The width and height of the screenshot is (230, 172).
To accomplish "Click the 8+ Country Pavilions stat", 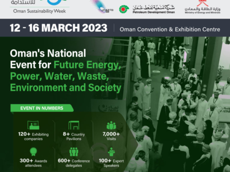I will point(74,137).
